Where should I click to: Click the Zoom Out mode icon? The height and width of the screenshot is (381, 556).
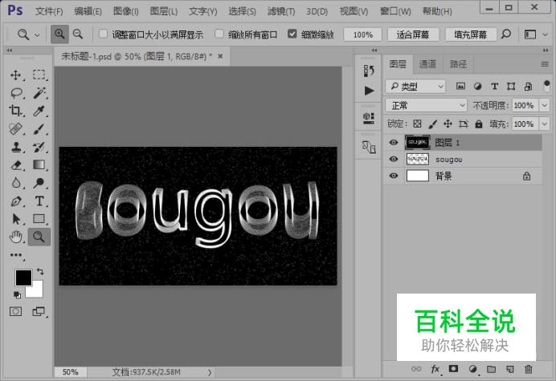pos(78,34)
